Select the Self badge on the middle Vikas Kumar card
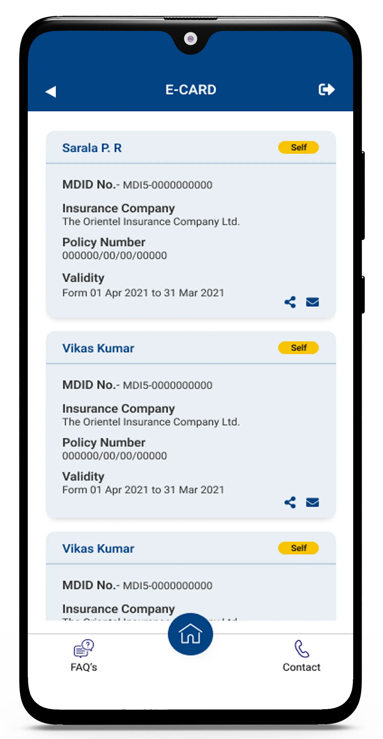This screenshot has height=739, width=383. [x=298, y=348]
